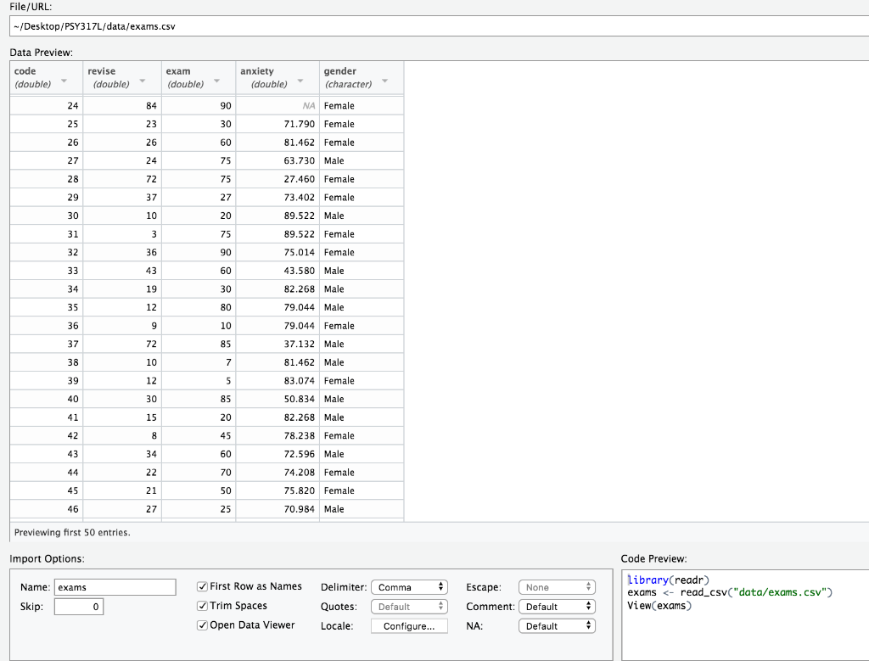Open the Comment dropdown

(x=557, y=606)
